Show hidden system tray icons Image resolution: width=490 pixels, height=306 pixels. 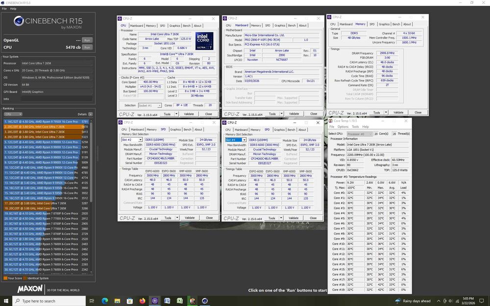(439, 301)
